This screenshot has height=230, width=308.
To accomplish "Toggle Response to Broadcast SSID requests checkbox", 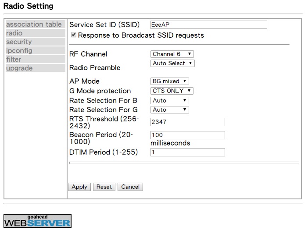I will pos(74,35).
